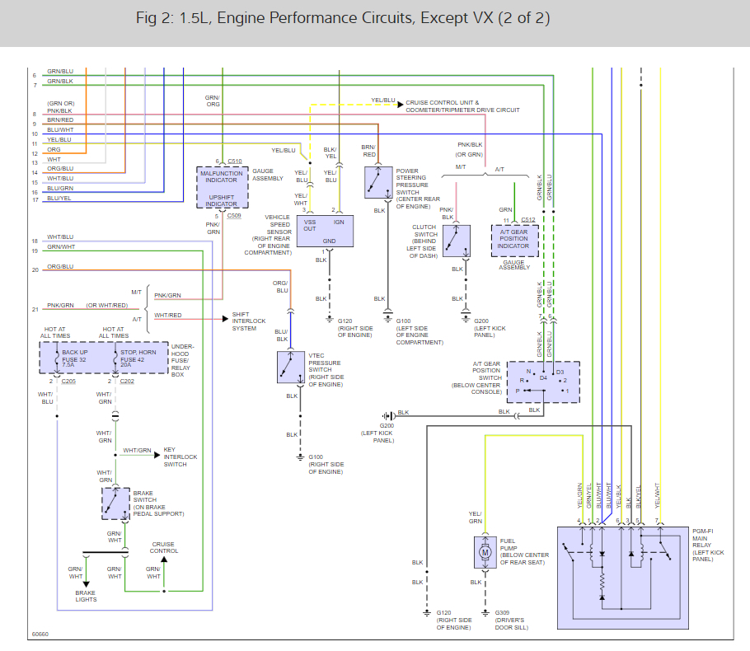Click the power steering pressure switch symbol
750x651 pixels.
(378, 181)
